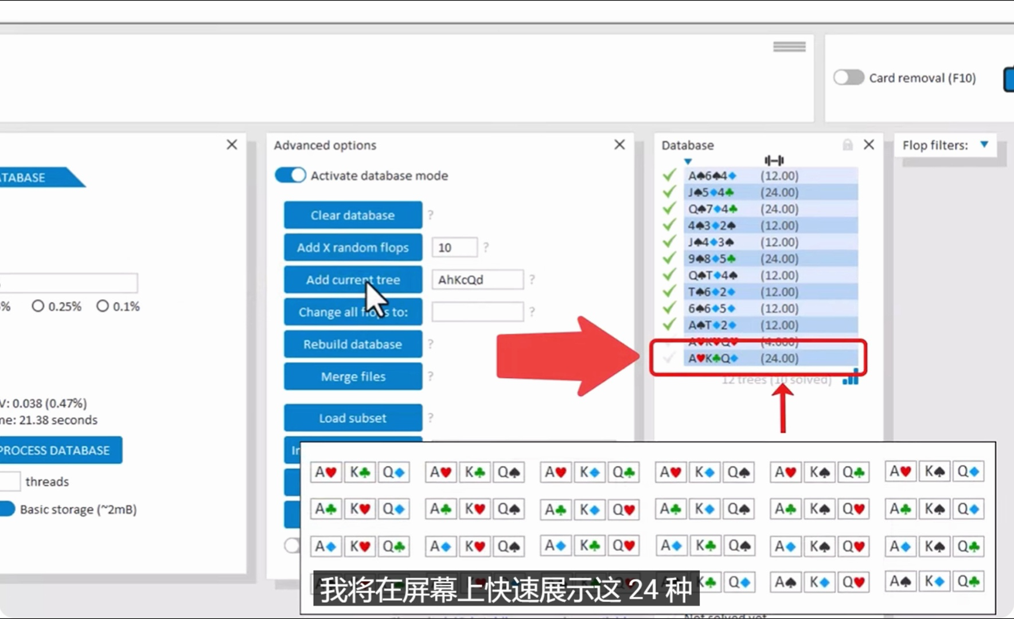Screen dimensions: 1014x619
Task: Click the blue sort triangle above the flop list
Action: tap(688, 162)
